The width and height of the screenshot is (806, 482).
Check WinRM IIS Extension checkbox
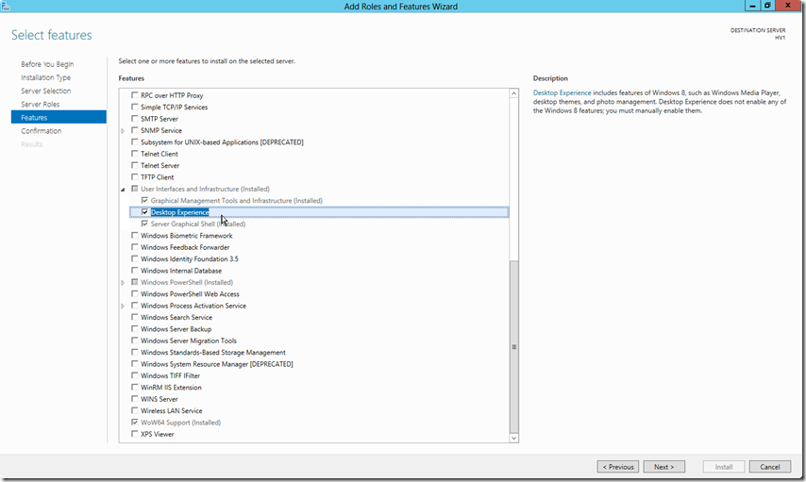point(135,388)
